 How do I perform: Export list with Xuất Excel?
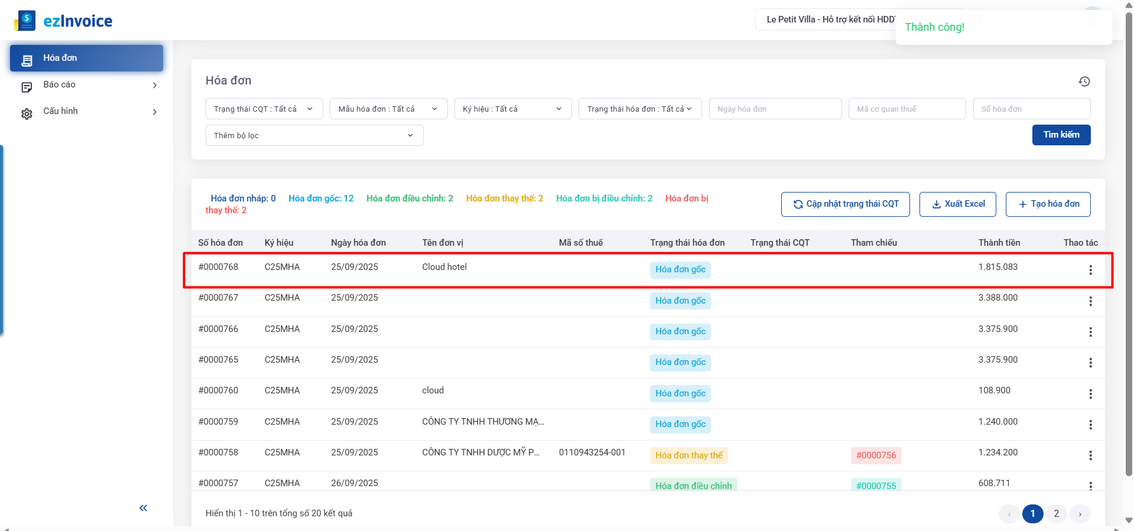[957, 204]
